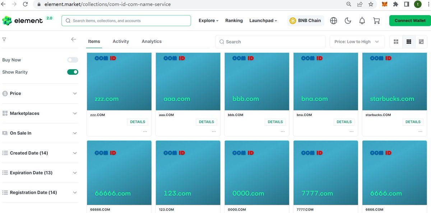The height and width of the screenshot is (213, 431).
Task: Click DETAILS on aaa.COM
Action: 207,122
